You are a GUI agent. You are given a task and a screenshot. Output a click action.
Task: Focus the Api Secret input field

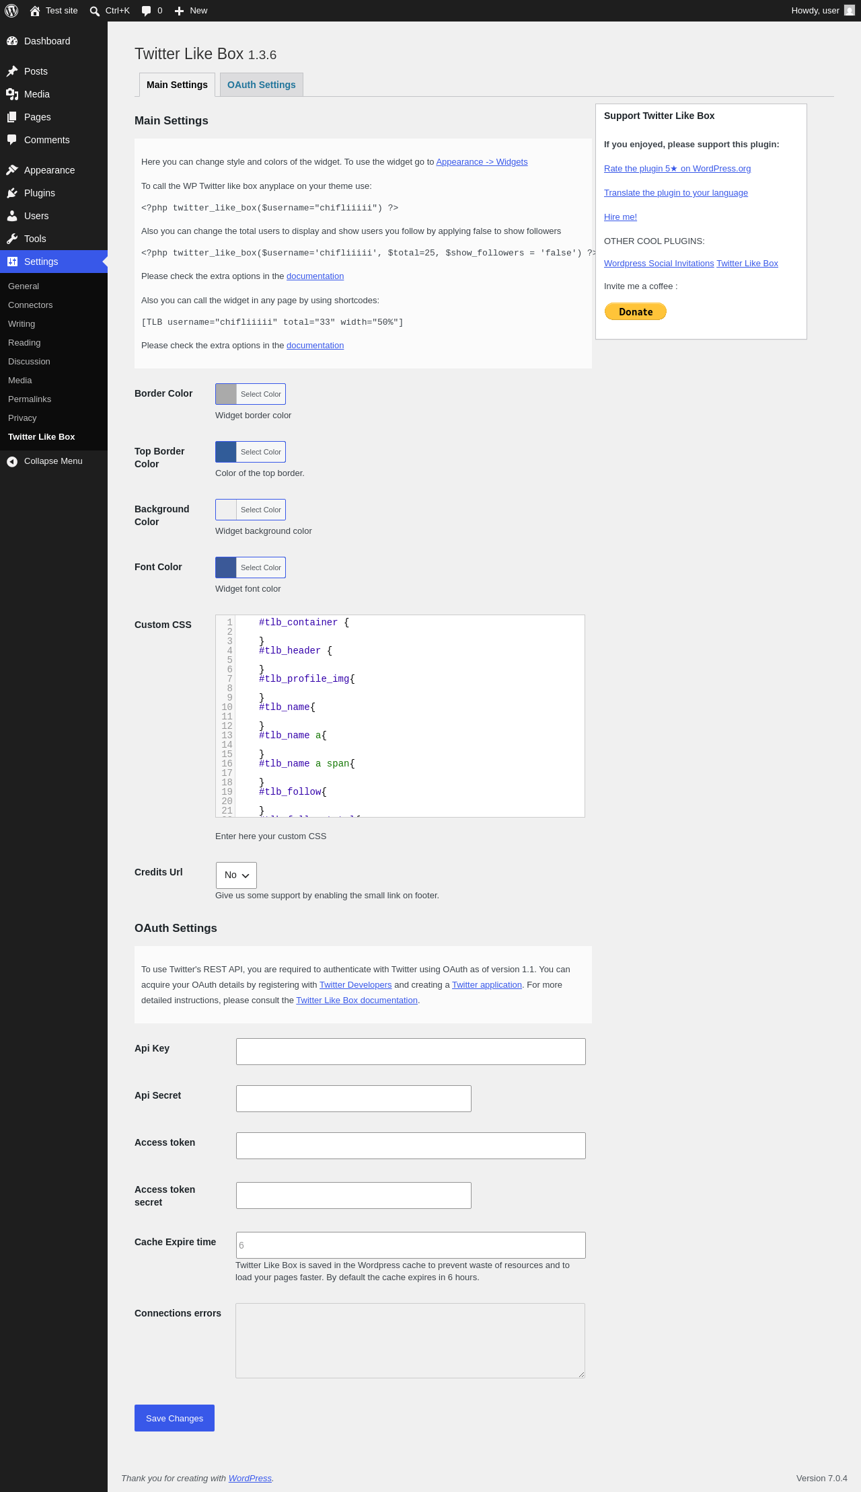click(354, 1099)
